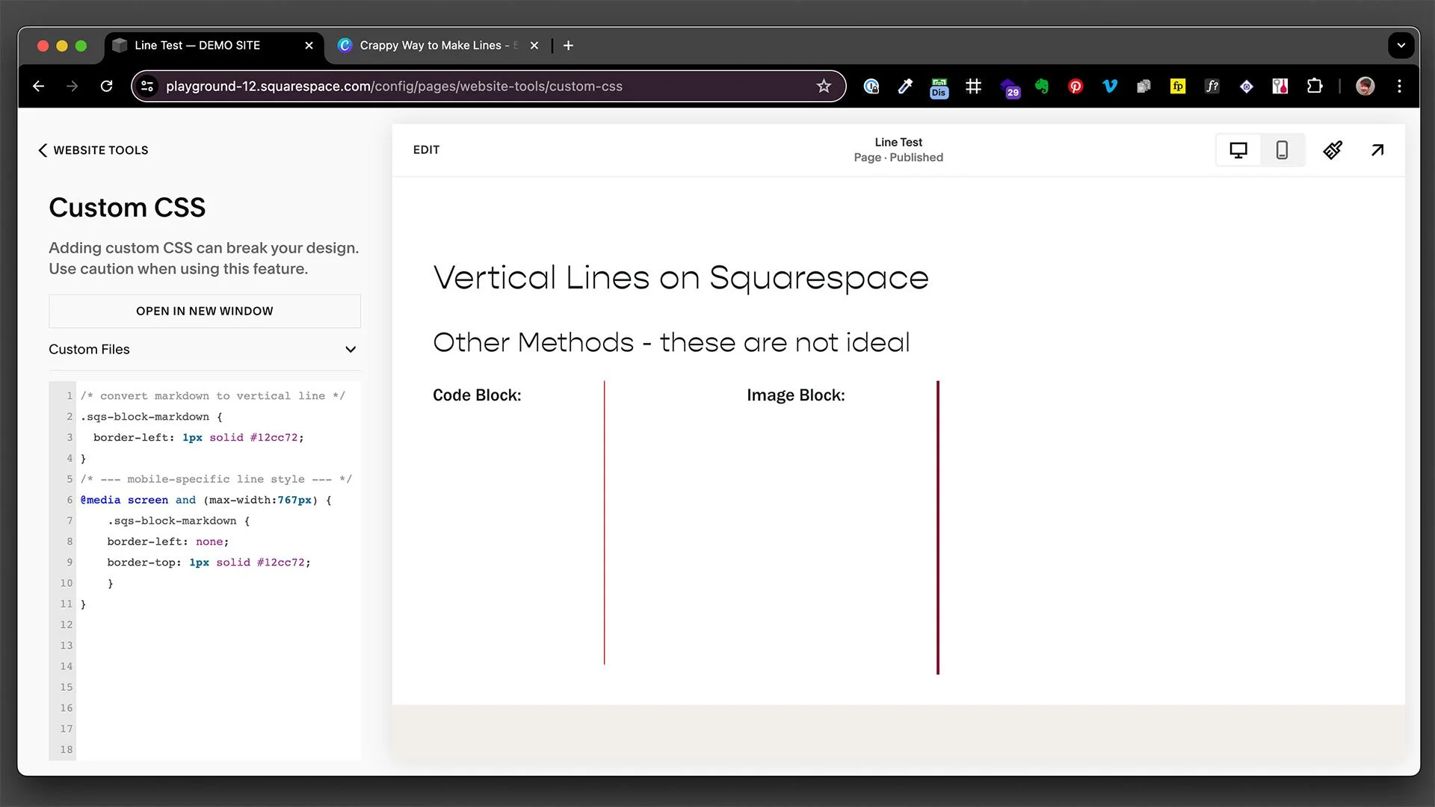Bookmark page with star icon
The image size is (1435, 807).
(x=824, y=86)
